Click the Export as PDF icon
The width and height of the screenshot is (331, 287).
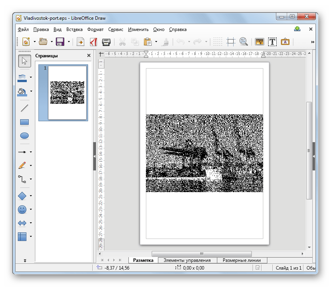tap(93, 41)
